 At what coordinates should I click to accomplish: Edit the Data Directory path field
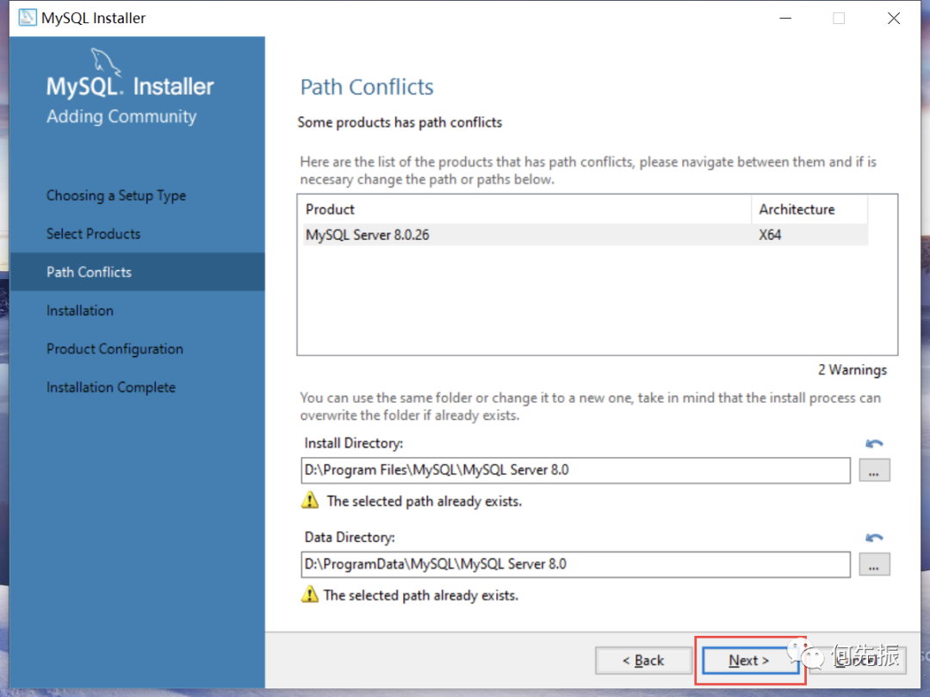pos(575,564)
